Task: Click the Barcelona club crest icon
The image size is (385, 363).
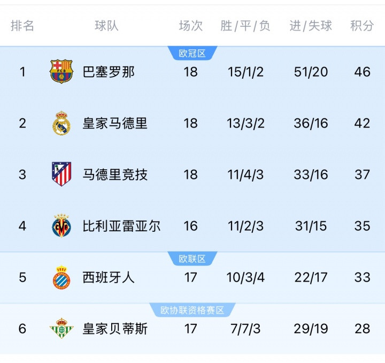Action: [x=61, y=72]
